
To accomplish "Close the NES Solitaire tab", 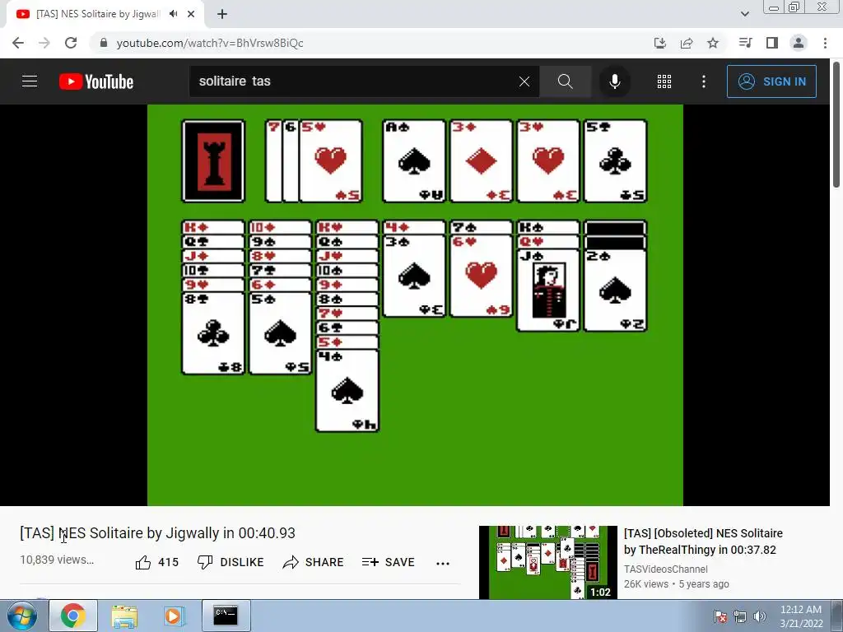I will [191, 14].
